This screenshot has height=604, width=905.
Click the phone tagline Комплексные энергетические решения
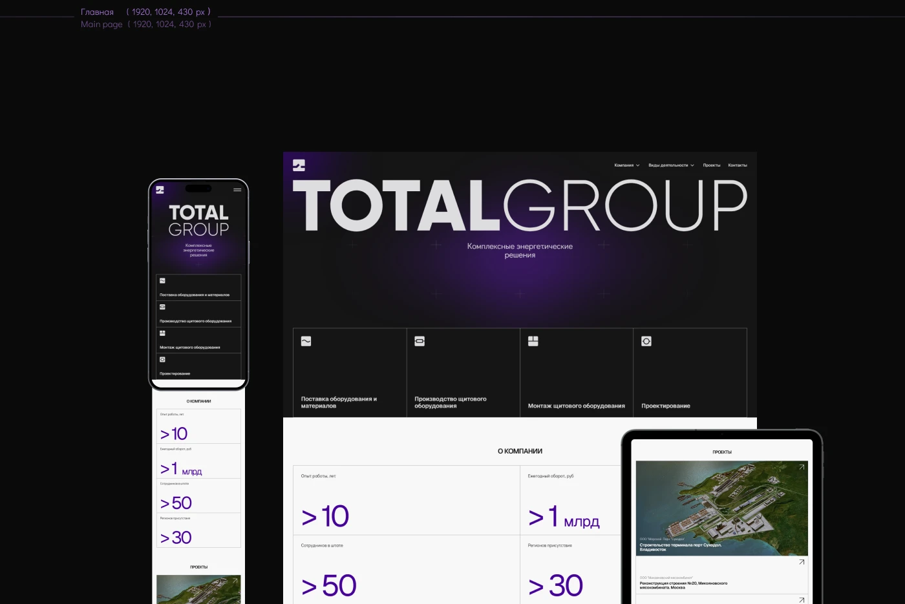(x=198, y=250)
